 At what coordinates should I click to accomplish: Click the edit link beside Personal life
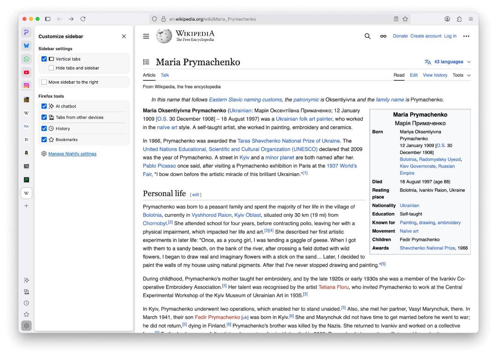point(196,195)
